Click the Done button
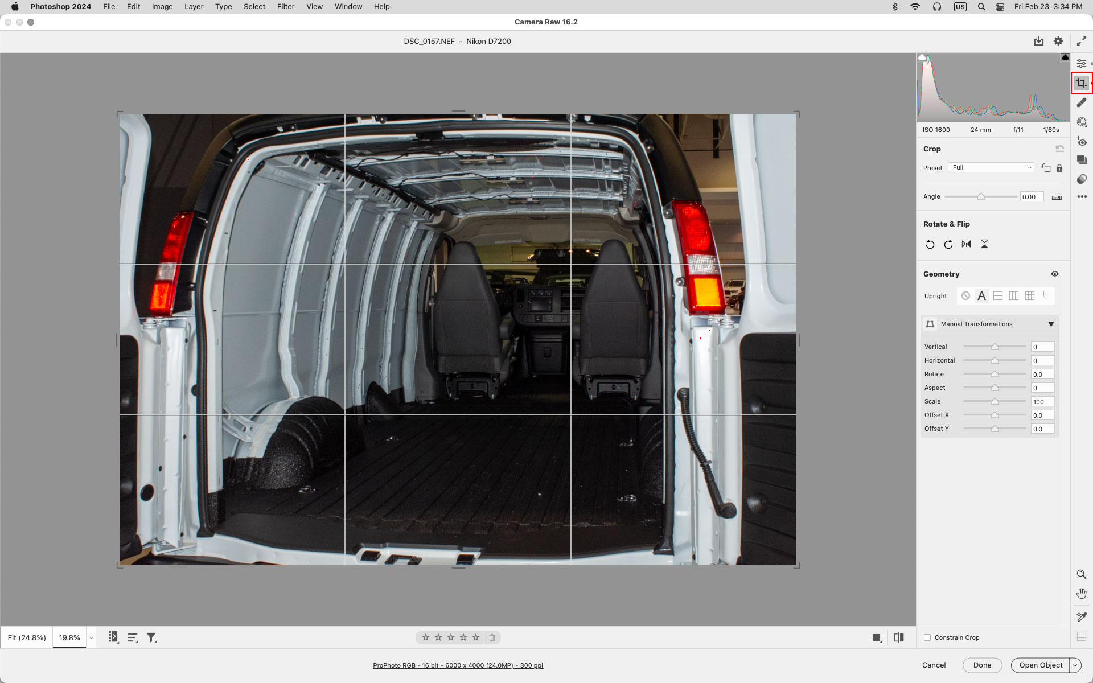This screenshot has height=683, width=1093. 982,665
